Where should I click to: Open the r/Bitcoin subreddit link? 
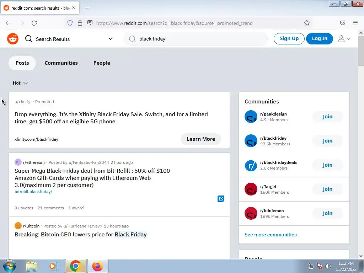click(31, 226)
